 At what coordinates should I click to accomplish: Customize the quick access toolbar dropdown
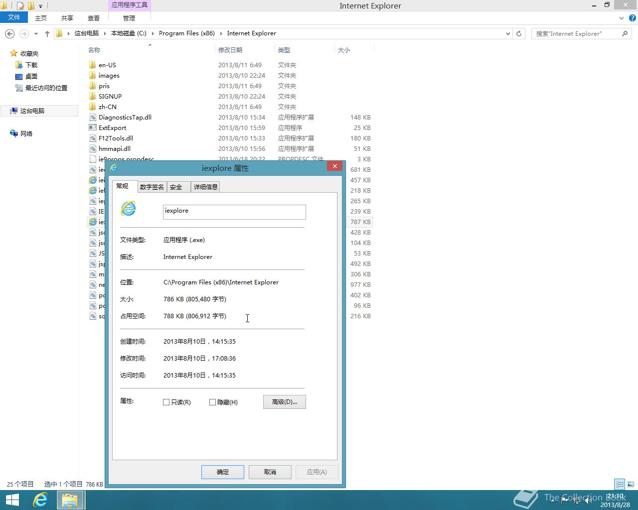[40, 6]
